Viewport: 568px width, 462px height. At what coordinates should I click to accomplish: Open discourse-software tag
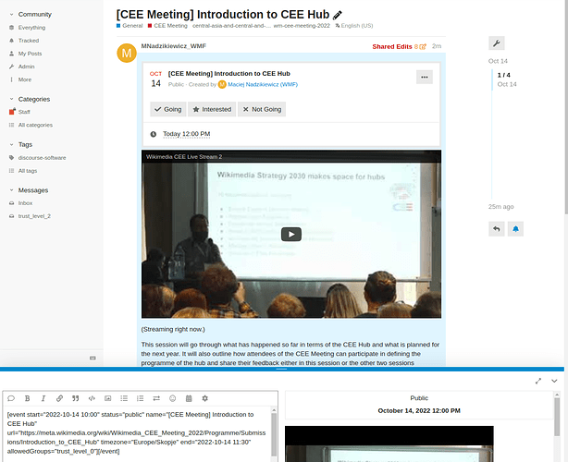tap(42, 158)
